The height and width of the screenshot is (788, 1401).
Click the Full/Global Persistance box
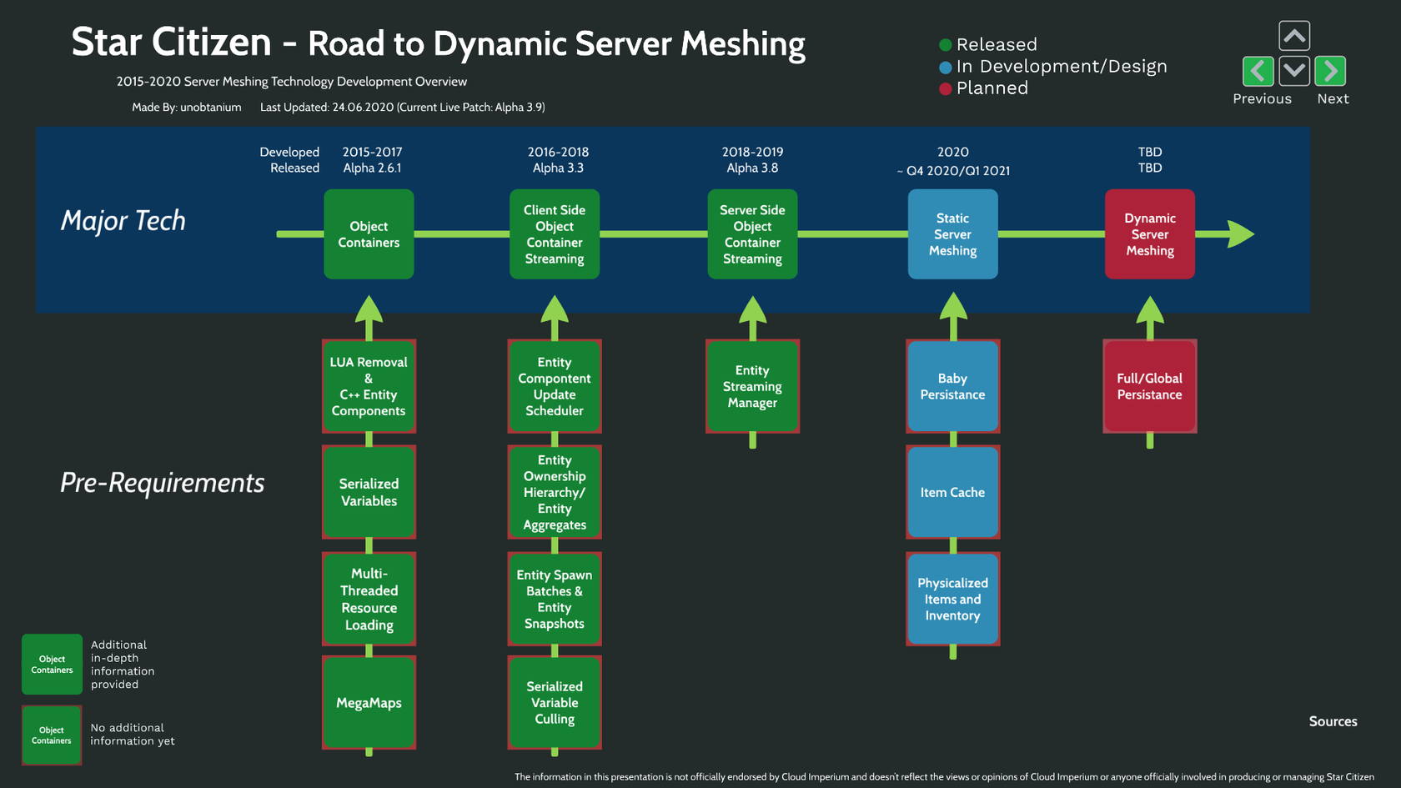point(1149,386)
